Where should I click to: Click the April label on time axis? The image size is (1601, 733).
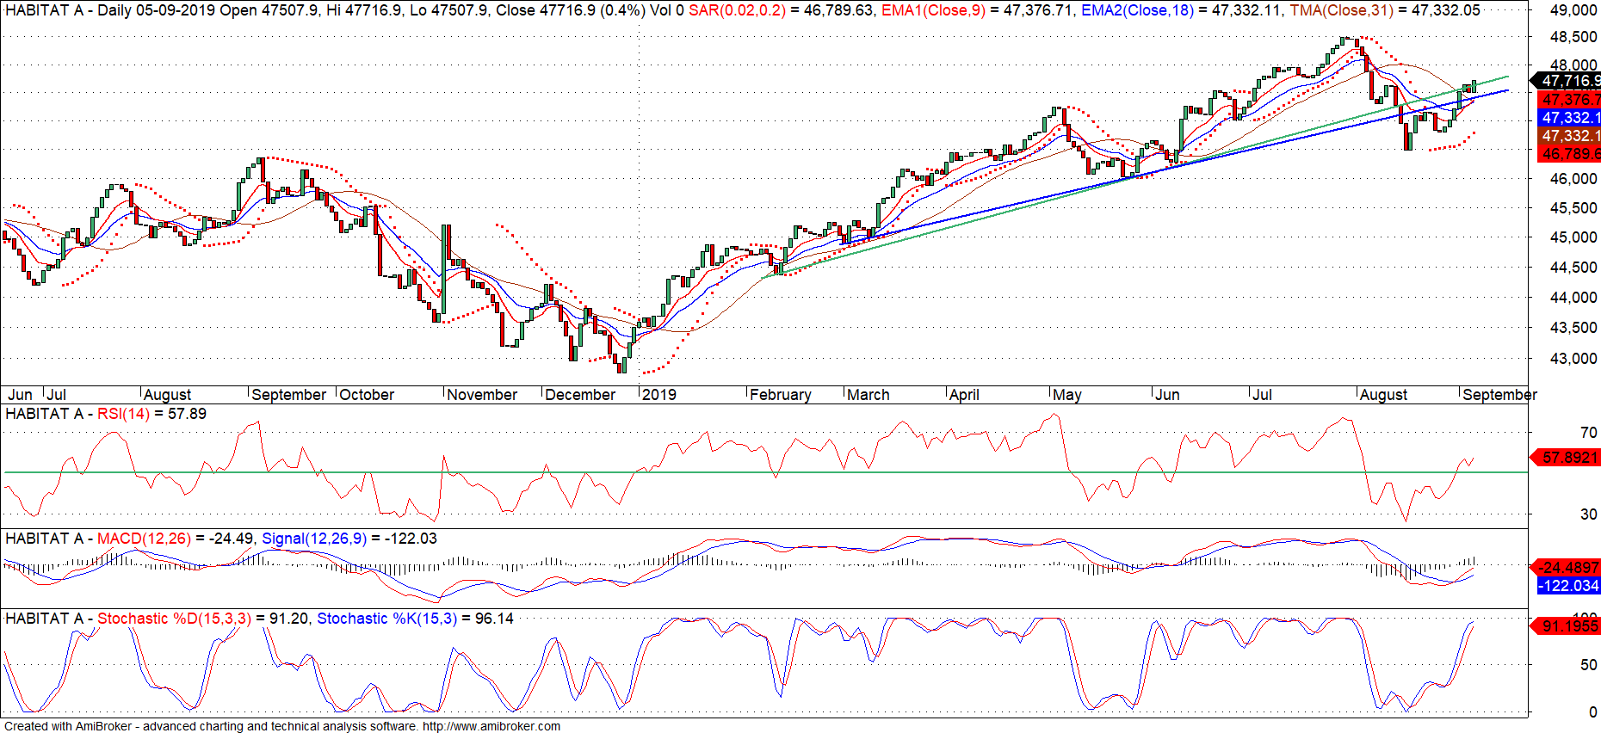[x=964, y=395]
